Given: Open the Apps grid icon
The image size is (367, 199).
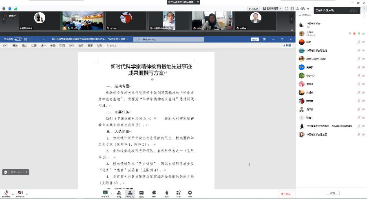Looking at the screenshot, I should 178,193.
